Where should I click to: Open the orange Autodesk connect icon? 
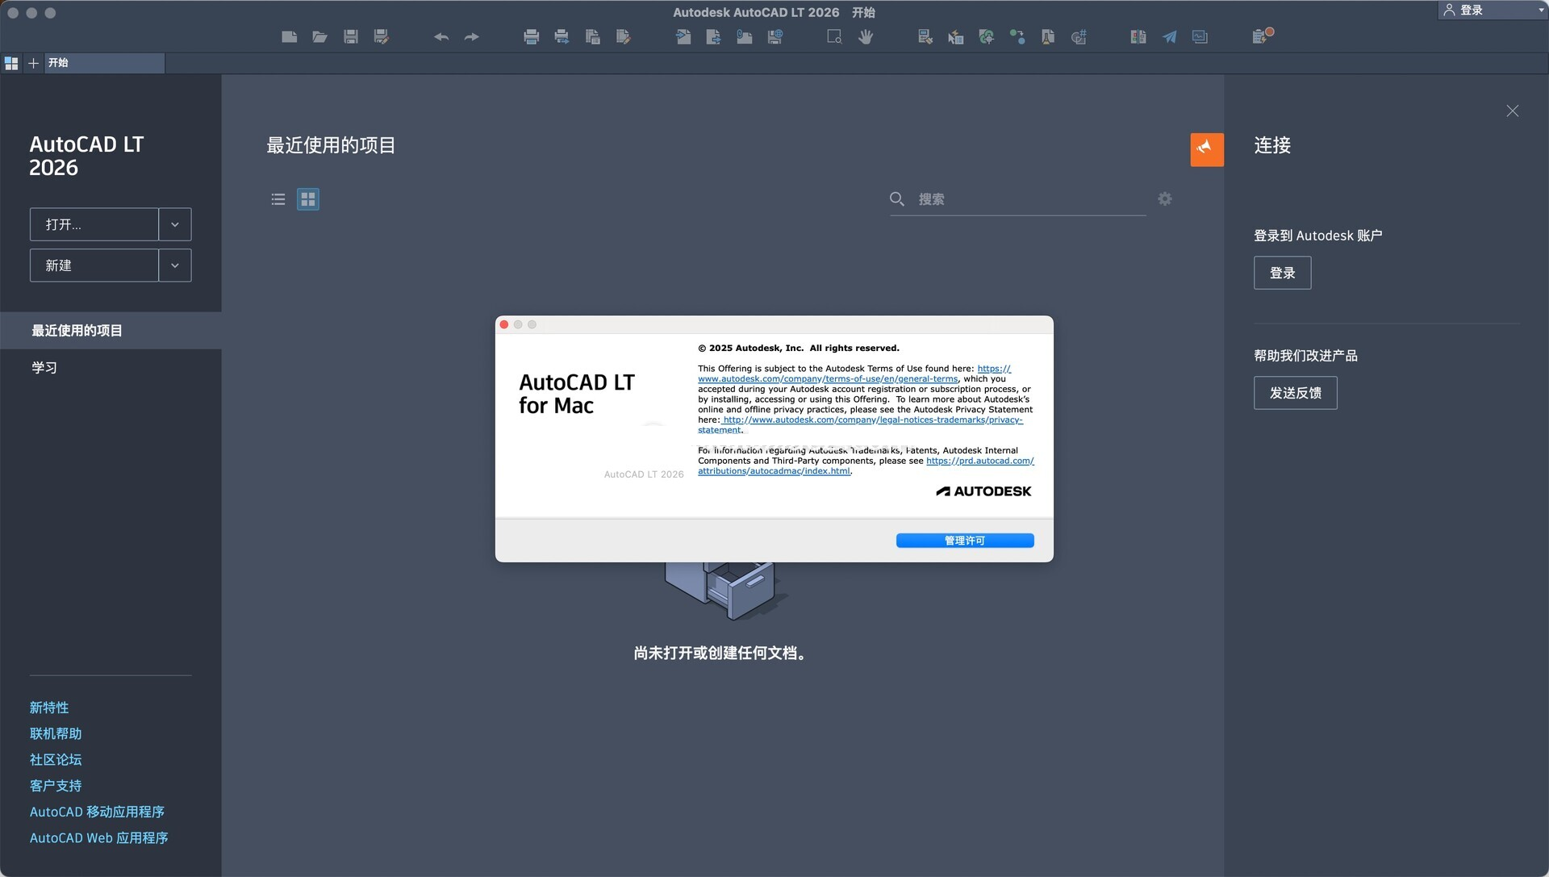coord(1206,149)
